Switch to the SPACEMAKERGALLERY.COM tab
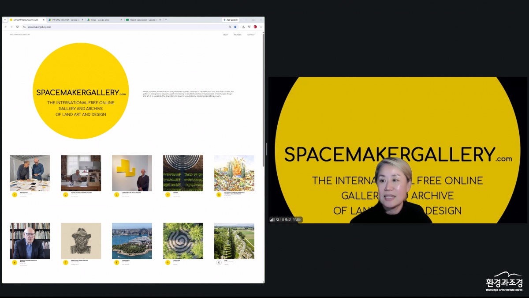 (27, 20)
